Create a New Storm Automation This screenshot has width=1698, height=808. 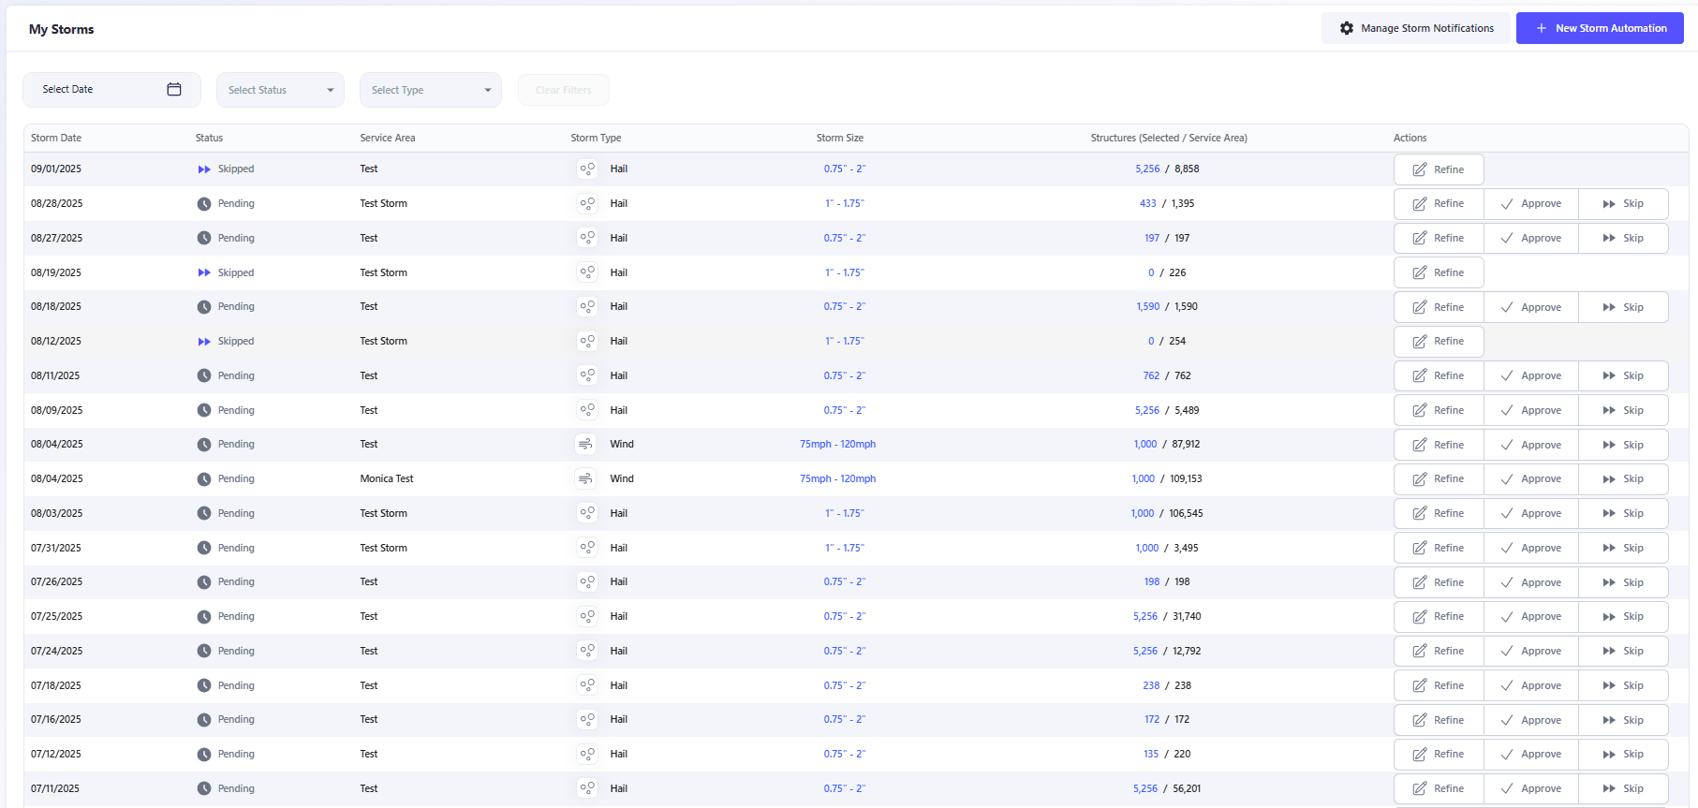point(1600,28)
